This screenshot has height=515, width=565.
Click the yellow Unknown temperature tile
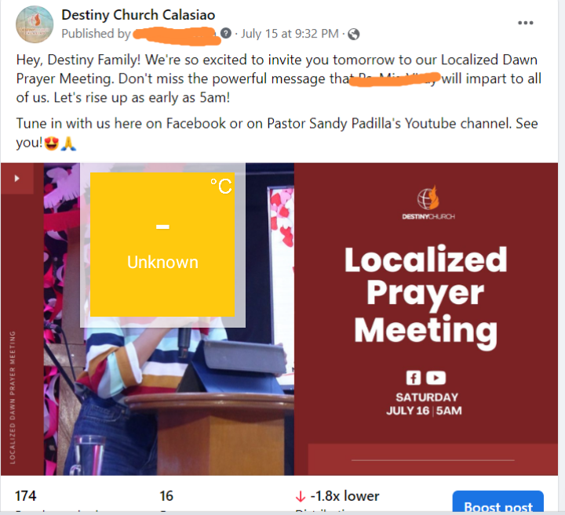click(162, 245)
